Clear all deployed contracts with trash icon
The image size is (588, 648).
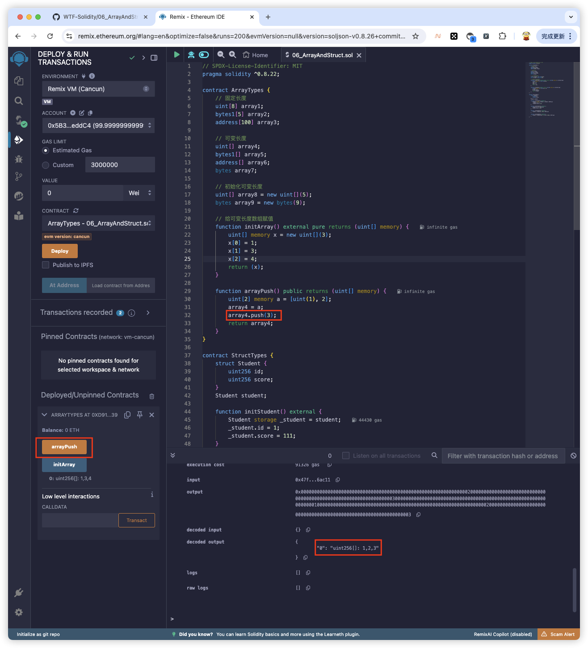click(x=152, y=396)
